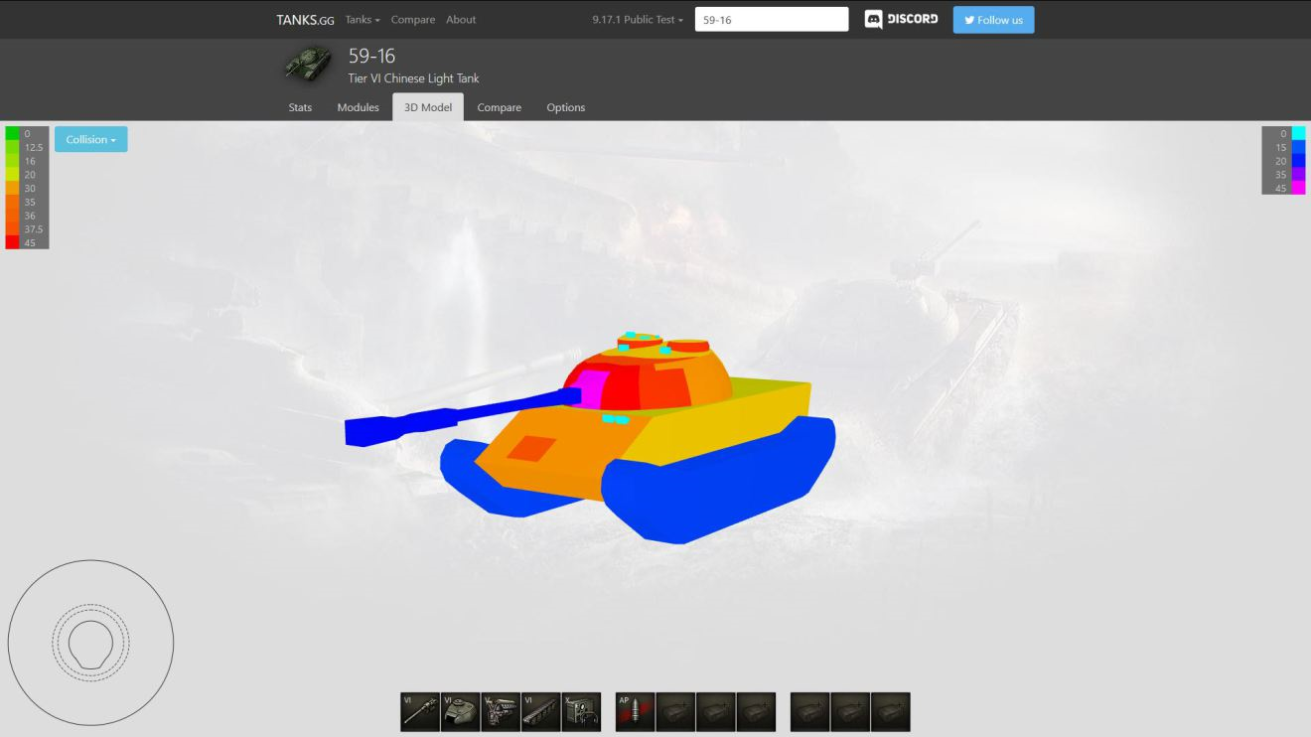This screenshot has height=737, width=1311.
Task: Switch to the Modules tab
Action: coord(358,107)
